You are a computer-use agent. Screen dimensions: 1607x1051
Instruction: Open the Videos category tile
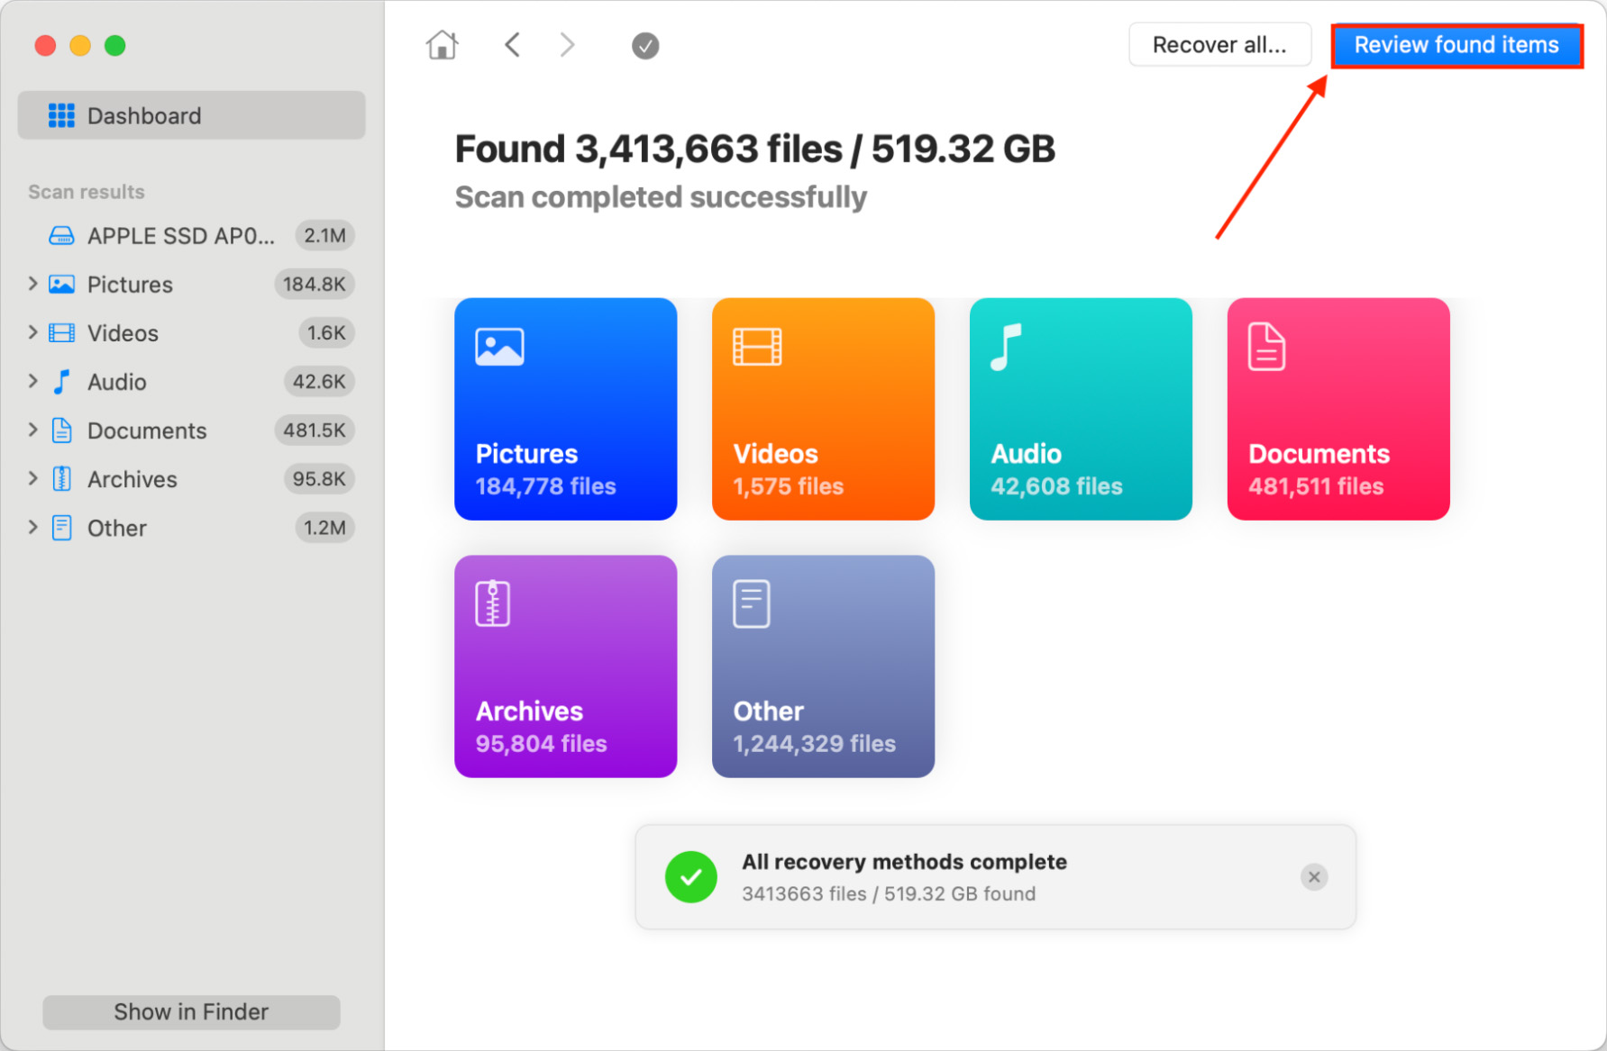point(822,409)
